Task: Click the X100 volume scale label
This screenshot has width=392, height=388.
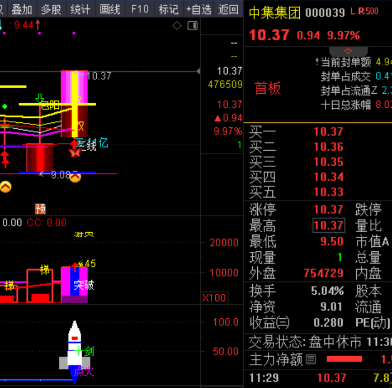Action: point(214,298)
